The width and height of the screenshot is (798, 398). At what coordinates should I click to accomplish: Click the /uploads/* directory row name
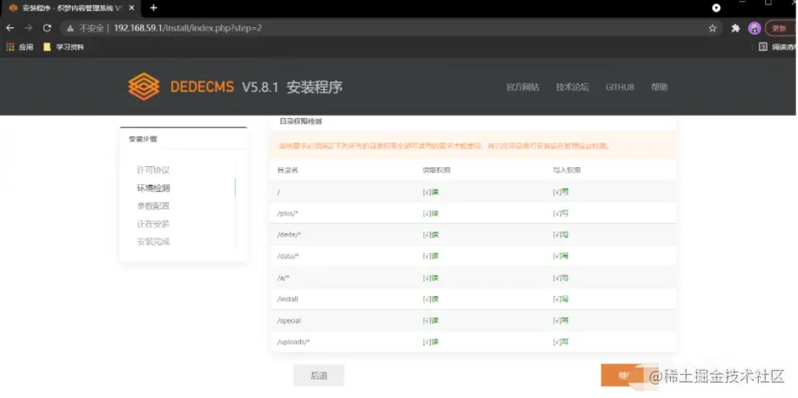click(x=293, y=342)
